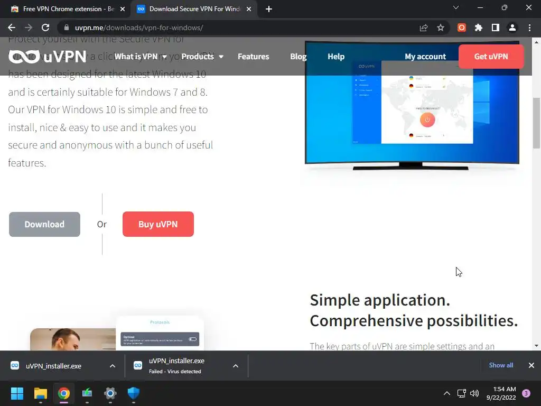The image size is (541, 406).
Task: Open the Settings gear taskbar icon
Action: click(x=110, y=393)
